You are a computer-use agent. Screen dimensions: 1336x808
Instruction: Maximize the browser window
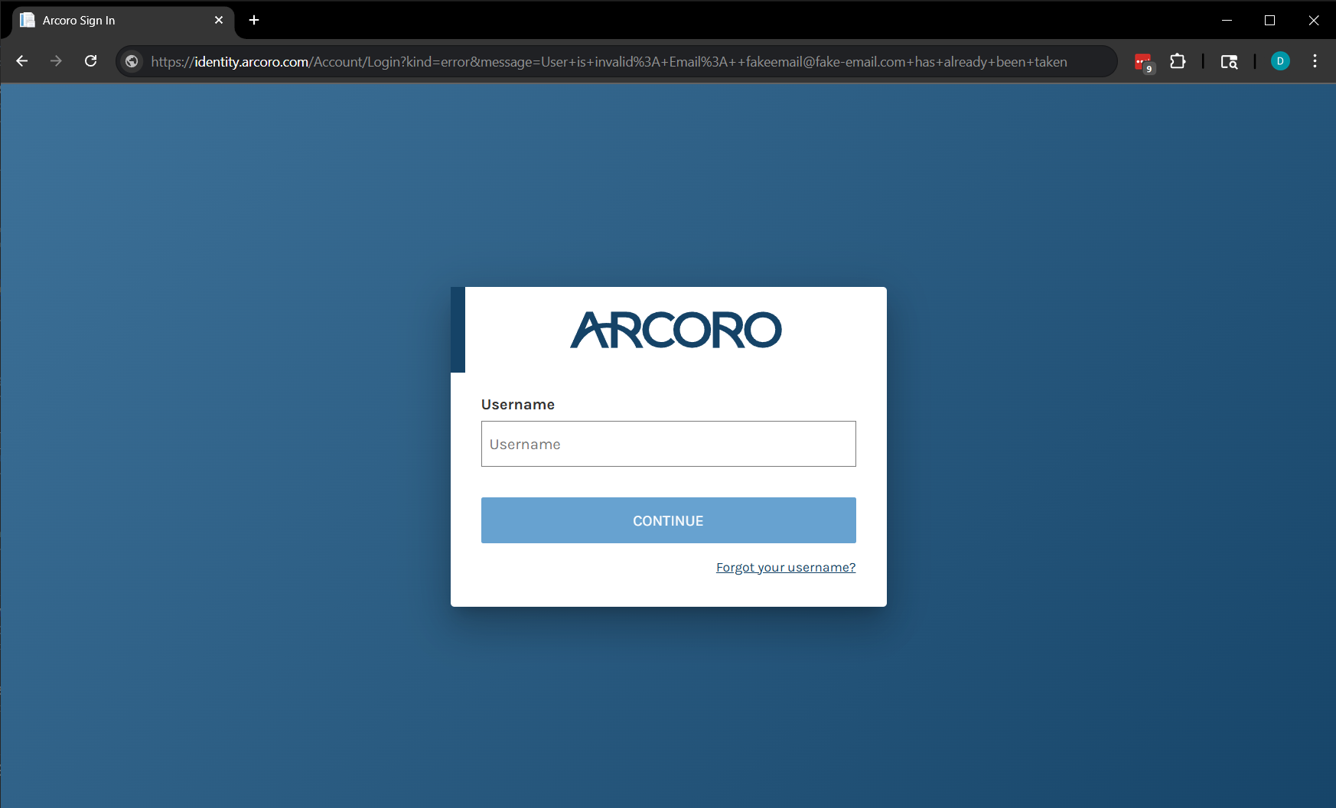(x=1270, y=20)
